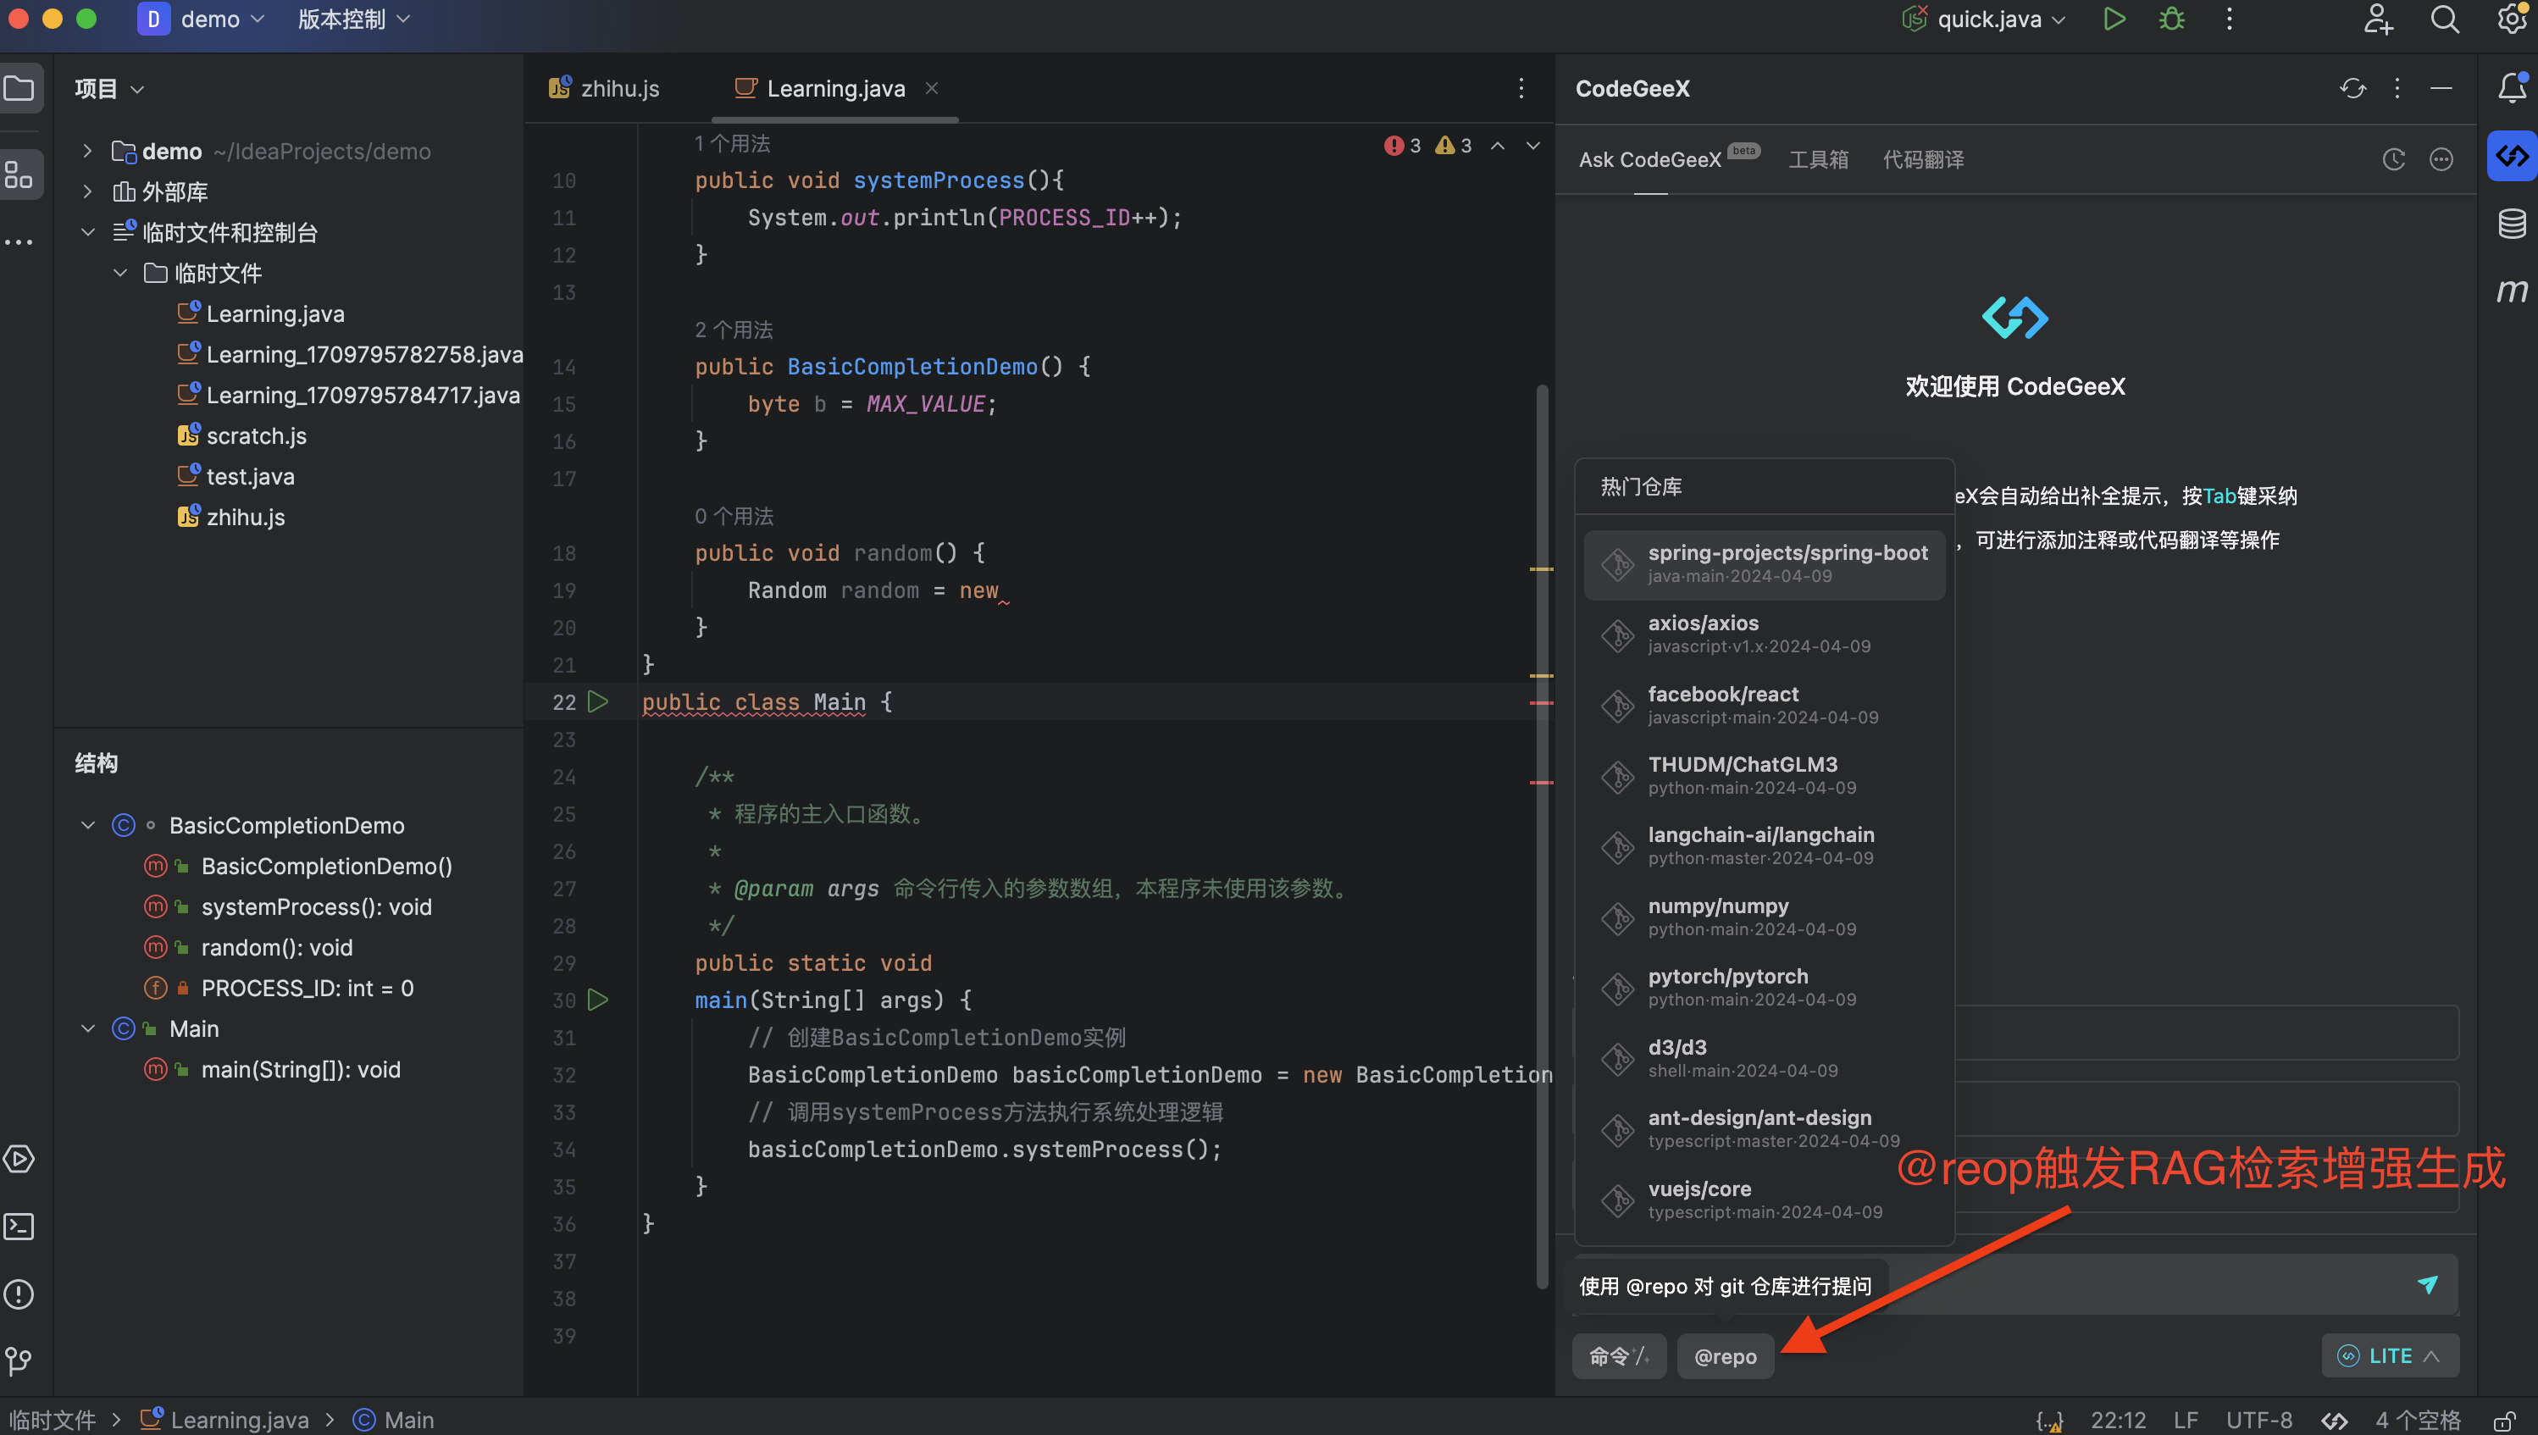This screenshot has width=2538, height=1435.
Task: Select spring-projects/spring-boot repository
Action: (1765, 564)
